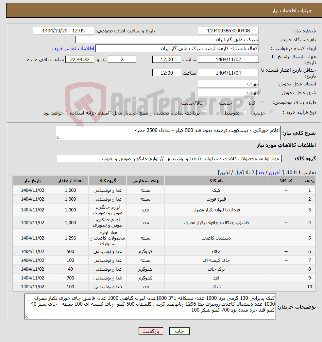Image resolution: width=322 pixels, height=342 pixels.
Task: Click the گروه کالا column header
Action: coord(108,181)
